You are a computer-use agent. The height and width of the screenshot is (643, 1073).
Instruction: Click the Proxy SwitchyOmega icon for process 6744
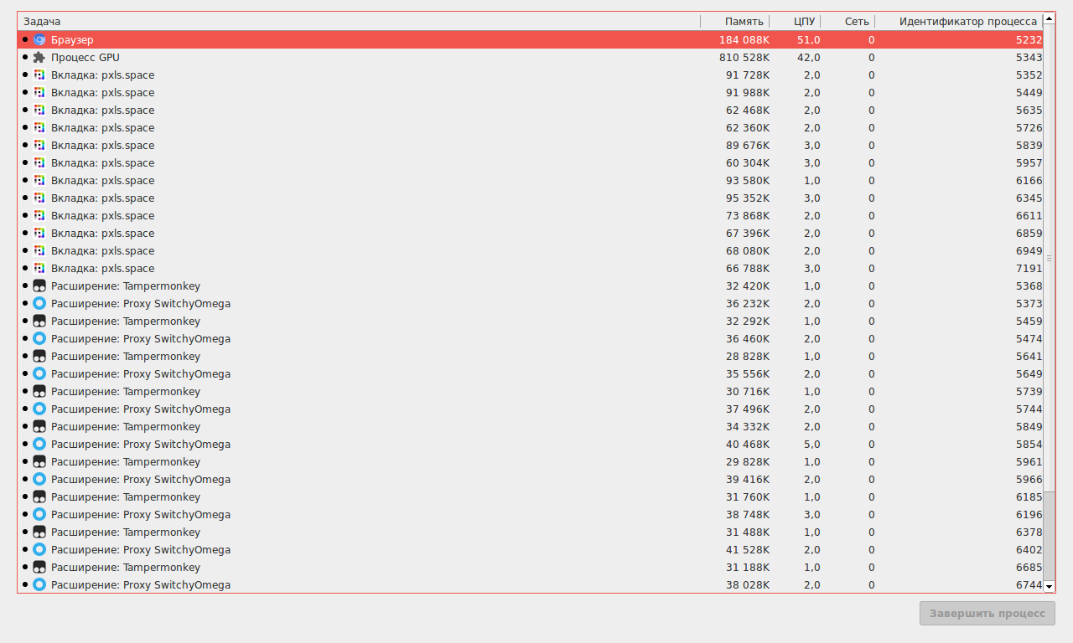(x=39, y=585)
